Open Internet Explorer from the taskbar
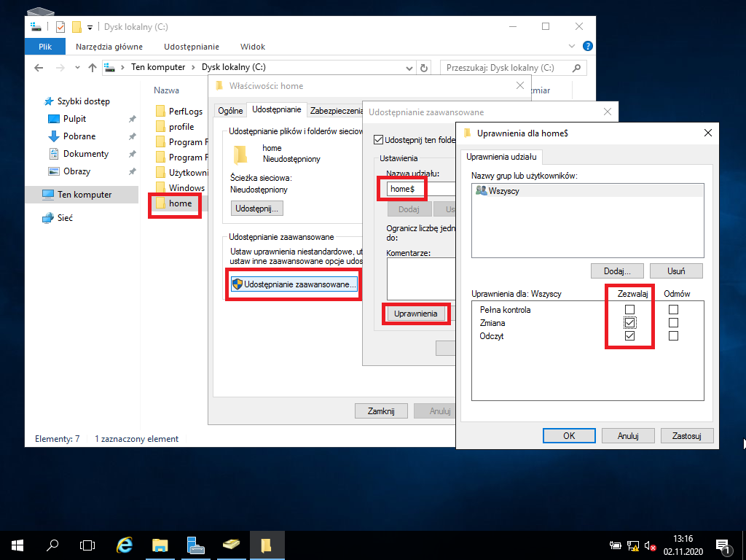Image resolution: width=746 pixels, height=560 pixels. click(124, 545)
